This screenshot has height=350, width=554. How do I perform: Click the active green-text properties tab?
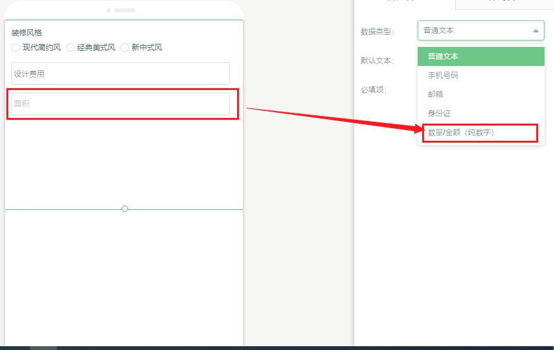pos(404,3)
